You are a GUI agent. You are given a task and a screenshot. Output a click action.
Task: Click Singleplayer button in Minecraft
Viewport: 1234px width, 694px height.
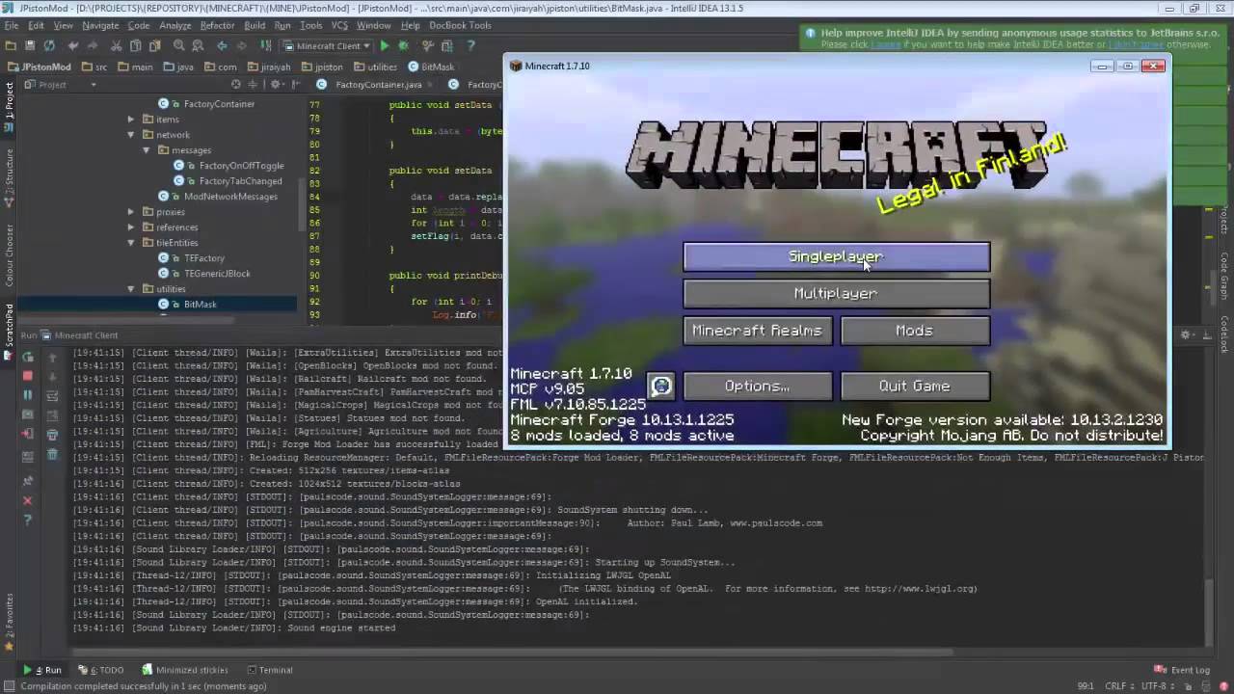coord(836,256)
